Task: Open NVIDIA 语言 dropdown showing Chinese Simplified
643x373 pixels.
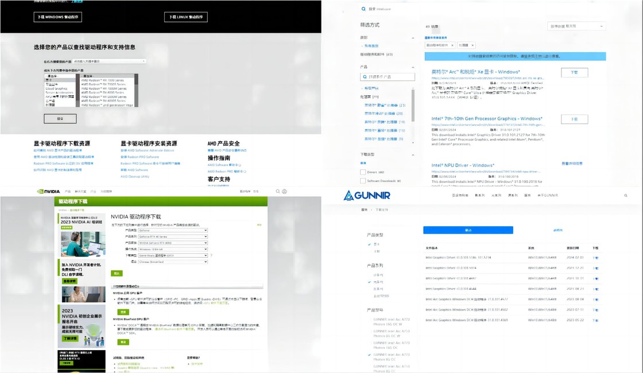Action: (x=173, y=262)
